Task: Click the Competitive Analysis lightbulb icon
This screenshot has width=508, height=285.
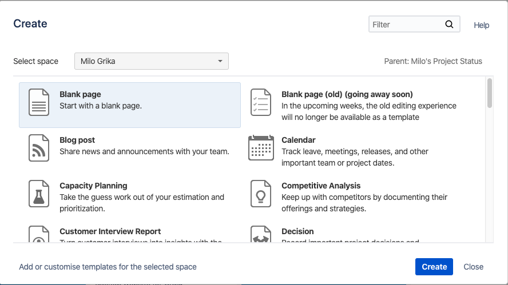Action: [261, 194]
